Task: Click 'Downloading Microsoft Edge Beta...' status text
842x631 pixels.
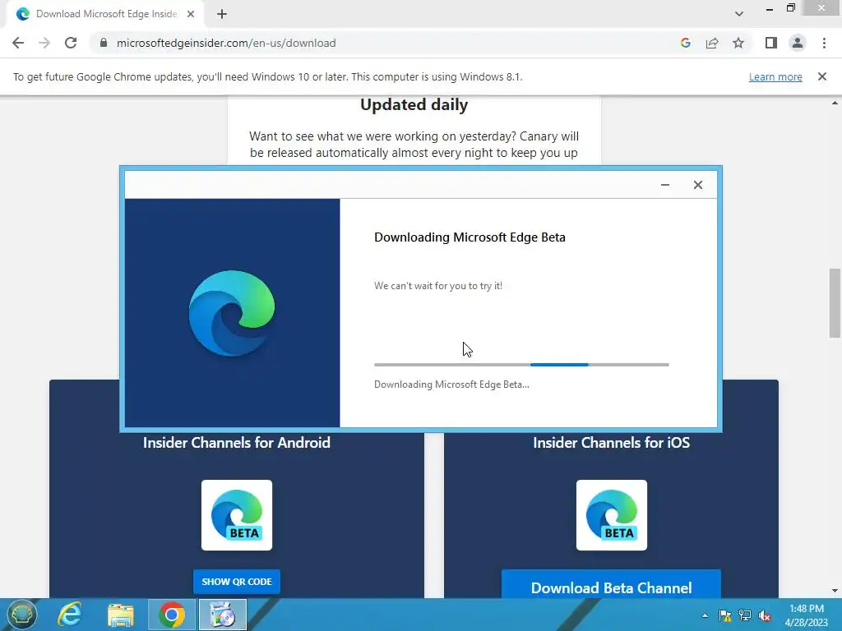Action: [x=451, y=385]
